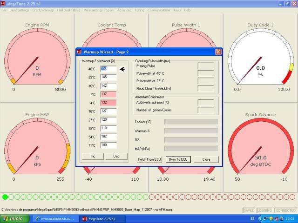Click the yellow security shield tray icon

tap(271, 219)
